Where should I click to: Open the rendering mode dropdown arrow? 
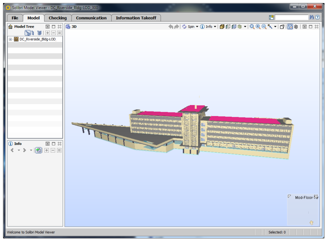tap(245, 26)
